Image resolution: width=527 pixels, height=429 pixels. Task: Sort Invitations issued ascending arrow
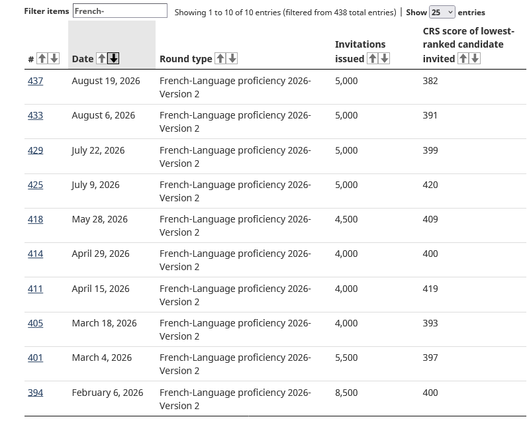pyautogui.click(x=372, y=58)
